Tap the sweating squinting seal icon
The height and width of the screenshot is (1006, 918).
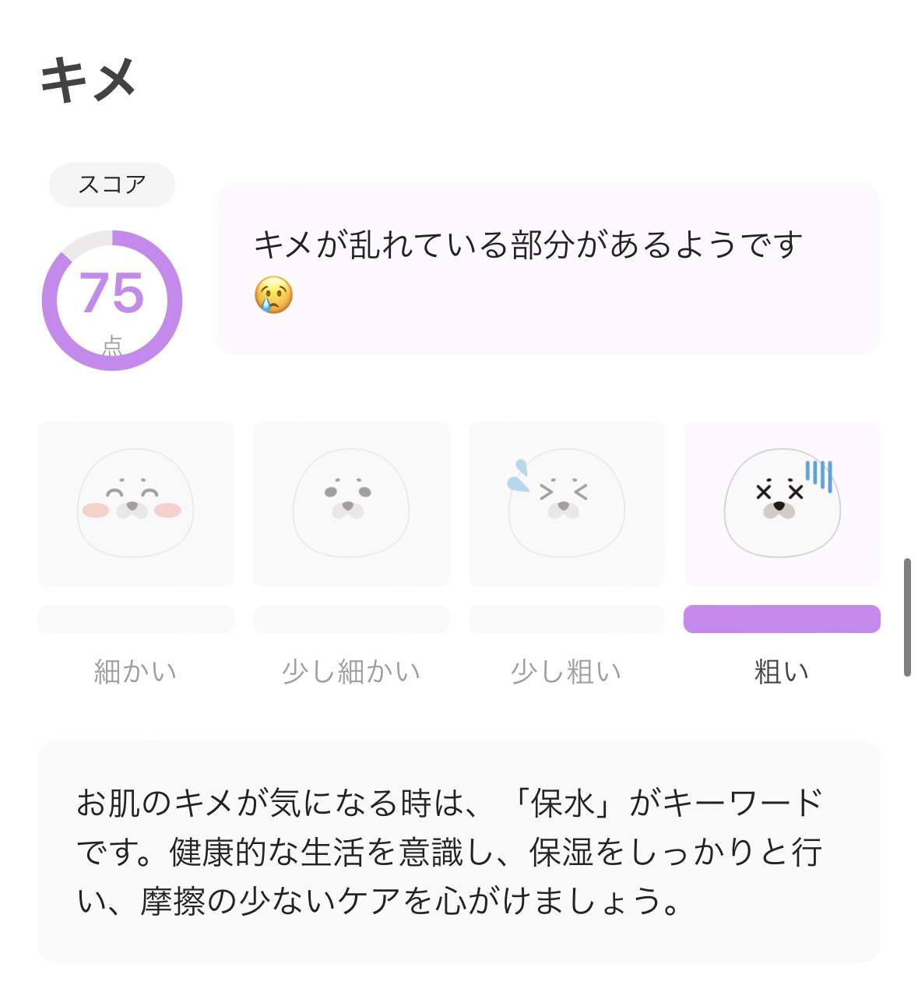point(566,503)
